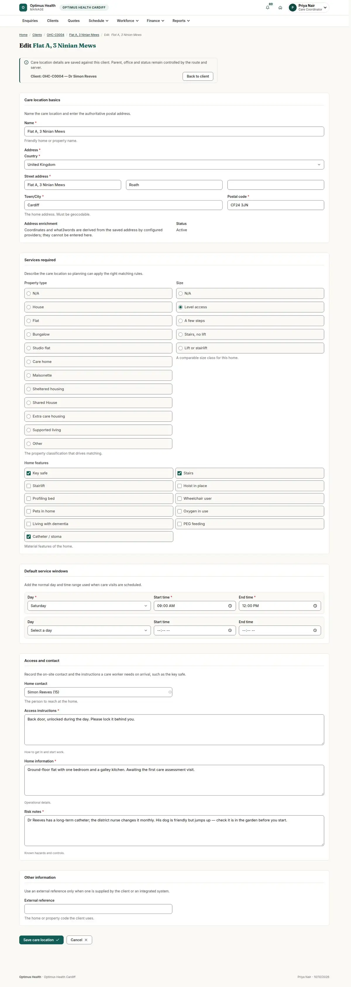Click the Optimus Health logo icon
351x987 pixels.
[23, 8]
